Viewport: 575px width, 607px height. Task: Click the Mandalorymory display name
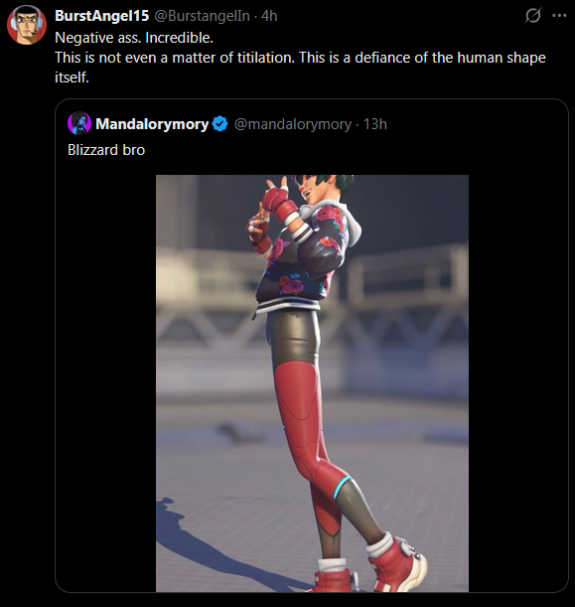tap(152, 124)
